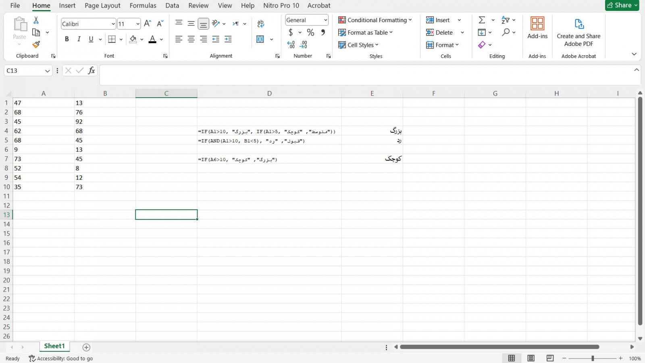The width and height of the screenshot is (645, 363).
Task: Open Sort and Filter icon
Action: click(506, 20)
